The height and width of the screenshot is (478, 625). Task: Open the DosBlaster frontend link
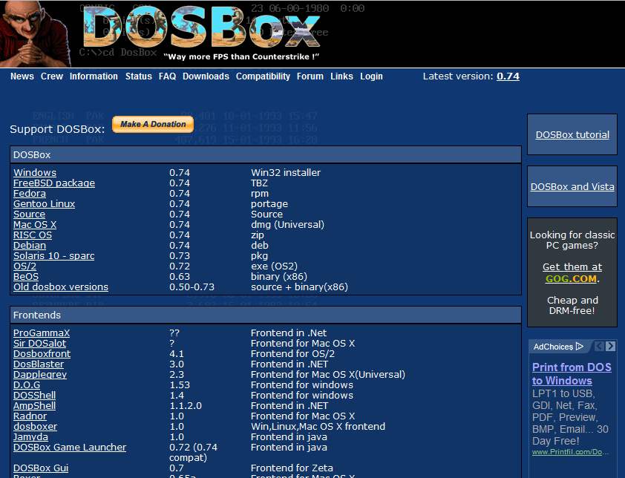pyautogui.click(x=39, y=364)
